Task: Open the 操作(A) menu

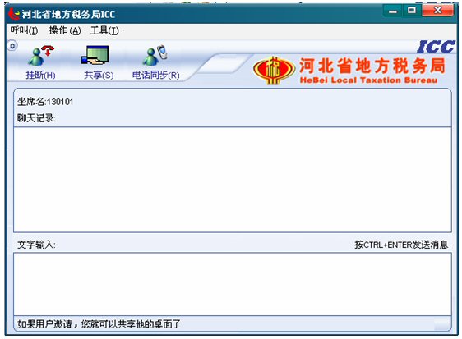Action: [65, 30]
